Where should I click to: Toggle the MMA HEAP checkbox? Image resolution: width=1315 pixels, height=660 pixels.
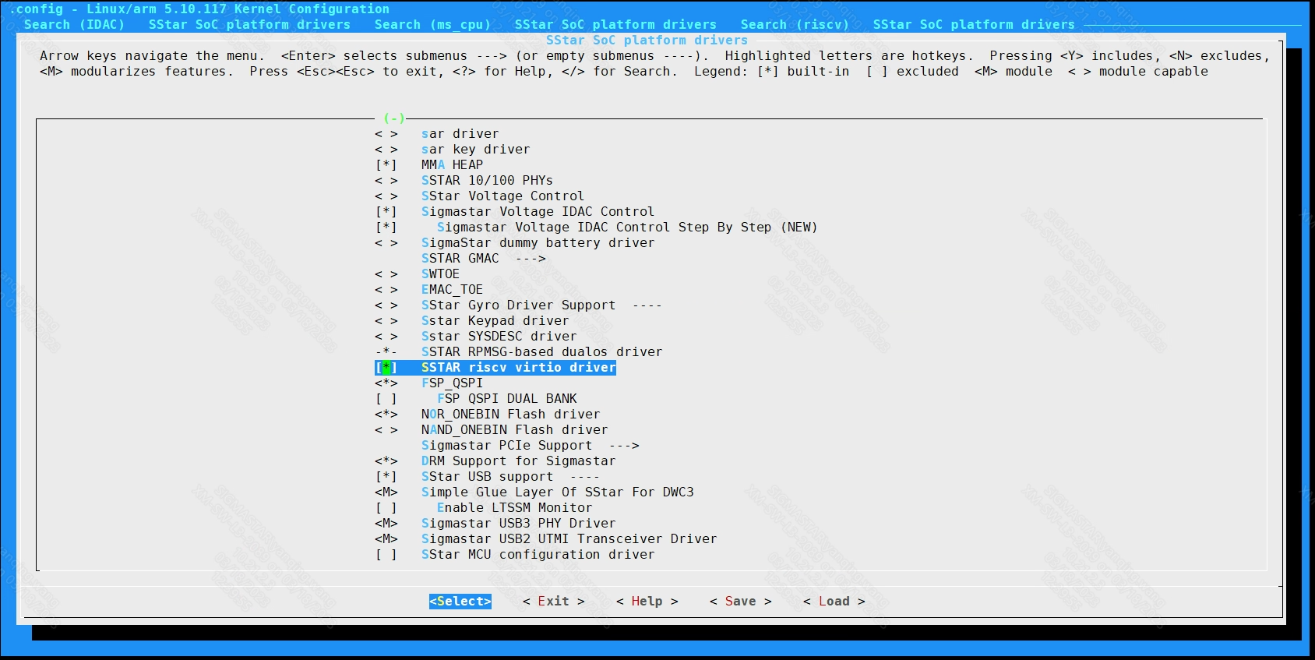click(386, 165)
